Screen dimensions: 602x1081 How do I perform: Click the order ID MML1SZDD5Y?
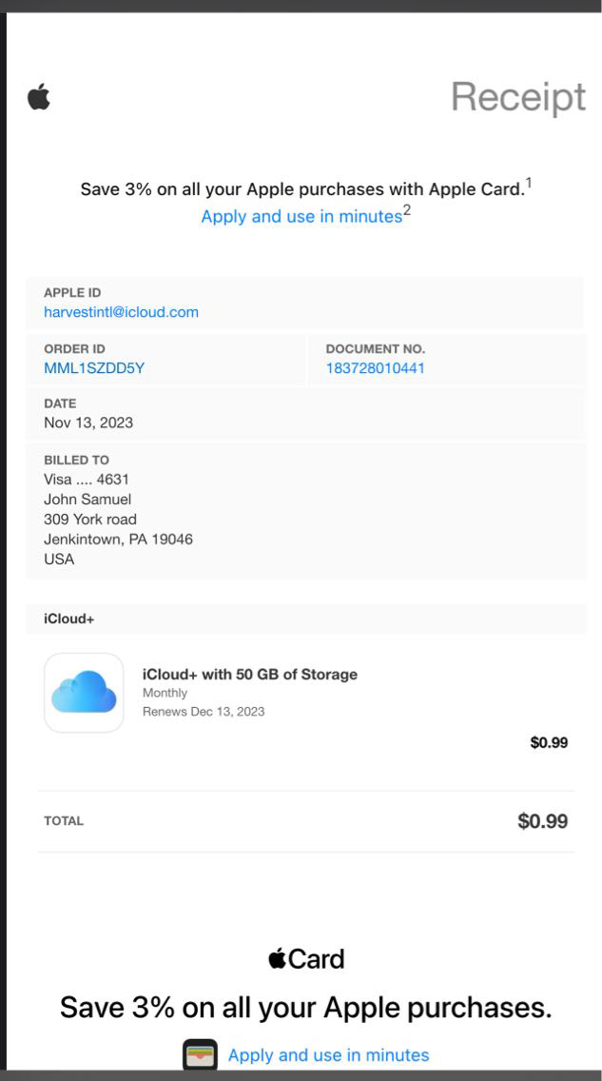pos(94,368)
